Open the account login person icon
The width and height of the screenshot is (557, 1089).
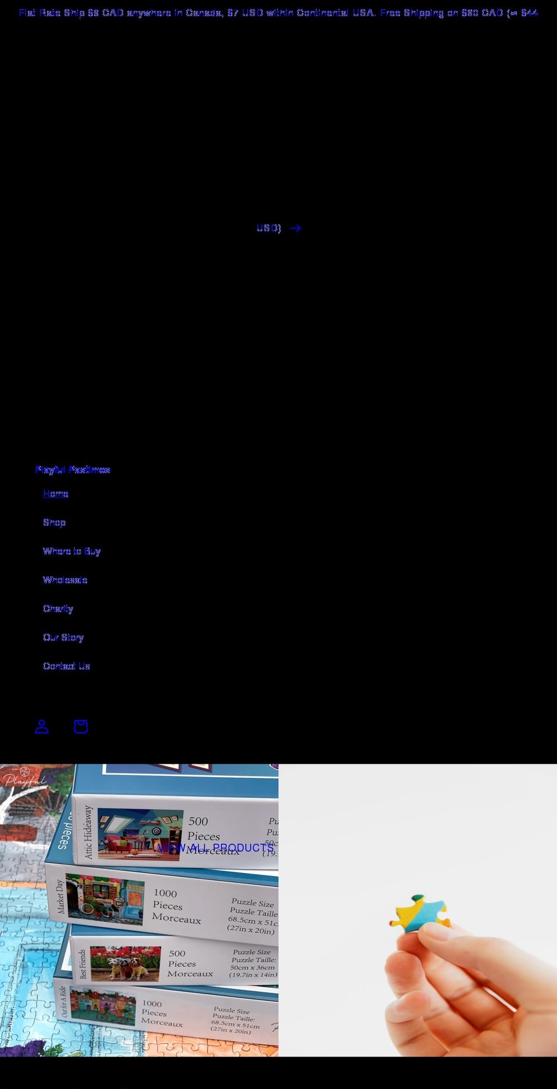pyautogui.click(x=42, y=727)
